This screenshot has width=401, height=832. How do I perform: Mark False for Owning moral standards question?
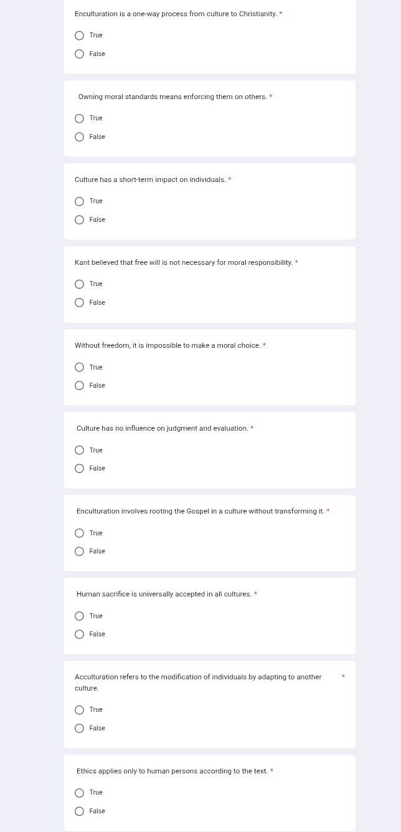pyautogui.click(x=79, y=137)
